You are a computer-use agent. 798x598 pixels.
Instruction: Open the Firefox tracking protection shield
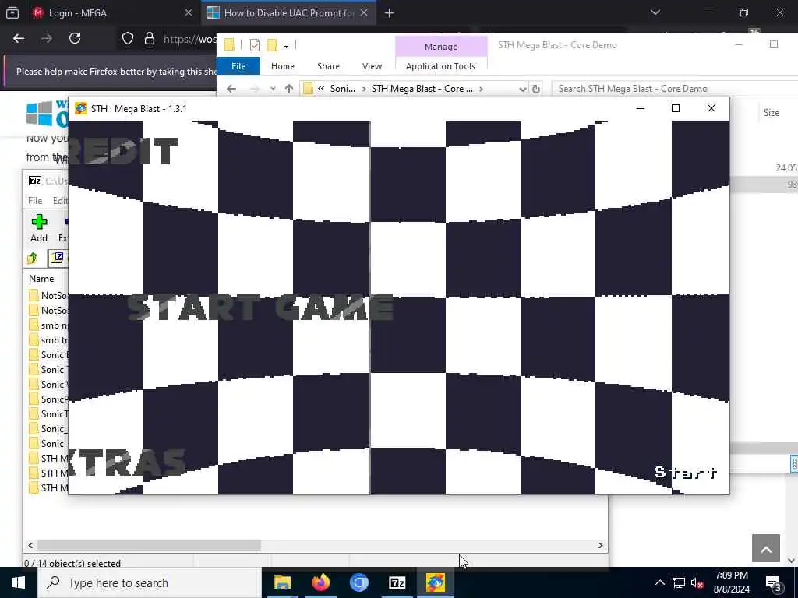click(x=127, y=39)
